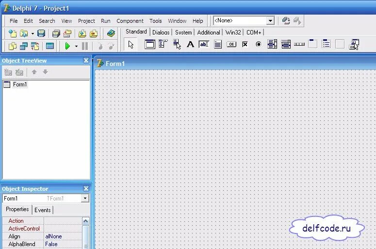376x249 pixels.
Task: Select the MainMenu component
Action: pos(163,44)
